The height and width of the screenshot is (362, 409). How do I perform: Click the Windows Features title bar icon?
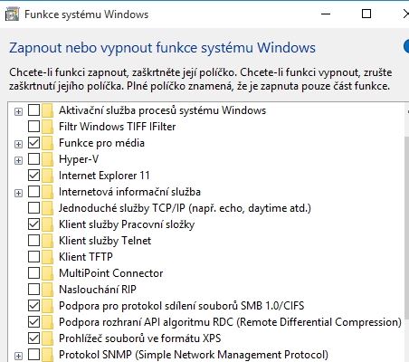click(12, 14)
